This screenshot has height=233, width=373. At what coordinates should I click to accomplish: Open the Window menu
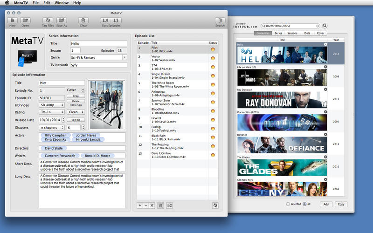(62, 3)
